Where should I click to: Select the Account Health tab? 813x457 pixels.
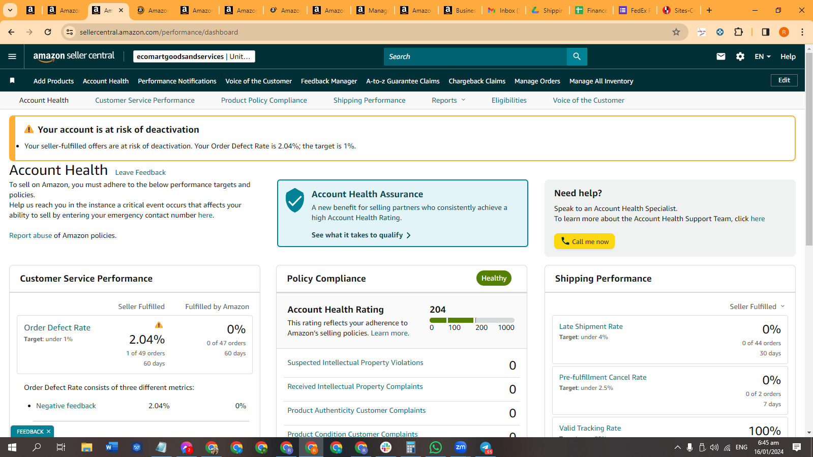tap(44, 100)
